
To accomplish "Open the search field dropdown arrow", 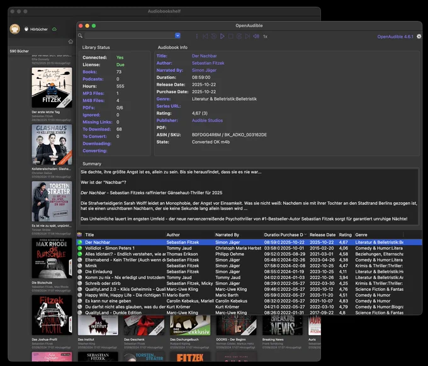I will (177, 35).
